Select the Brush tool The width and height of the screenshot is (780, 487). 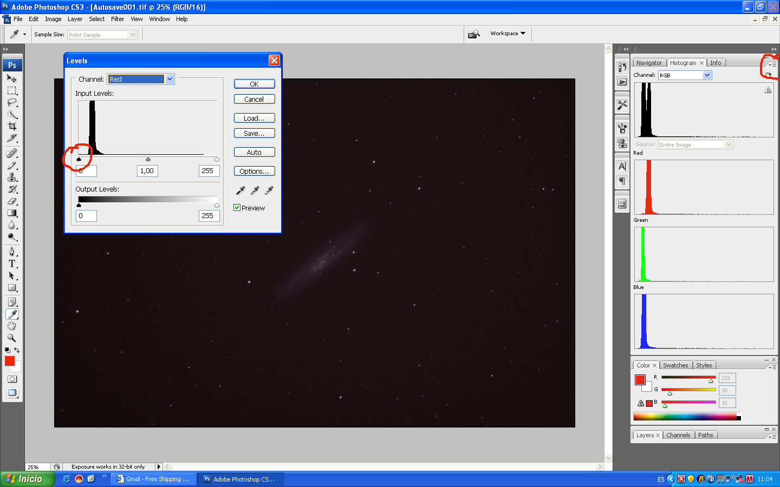click(12, 166)
